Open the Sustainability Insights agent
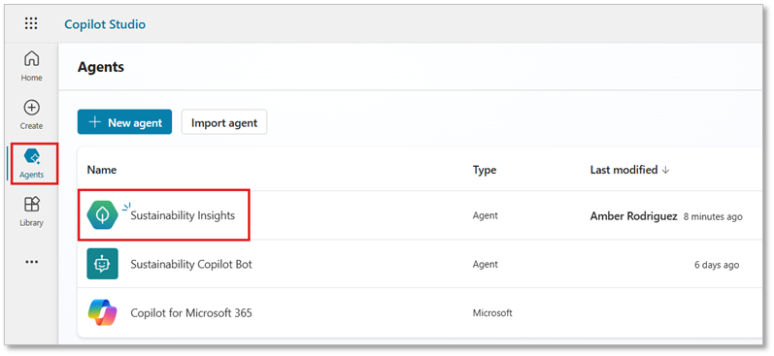The image size is (774, 356). tap(183, 215)
